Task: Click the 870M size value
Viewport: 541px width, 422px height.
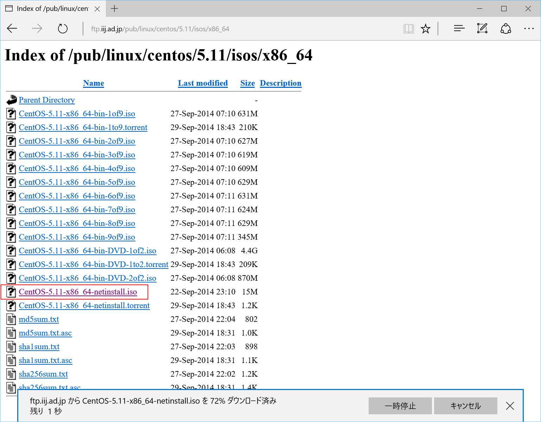Action: (x=248, y=278)
